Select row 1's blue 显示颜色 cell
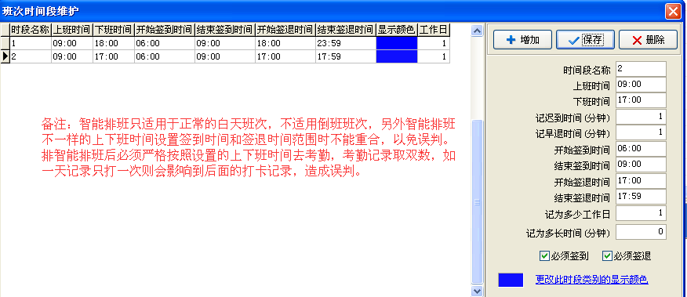This screenshot has height=297, width=687. coord(397,43)
